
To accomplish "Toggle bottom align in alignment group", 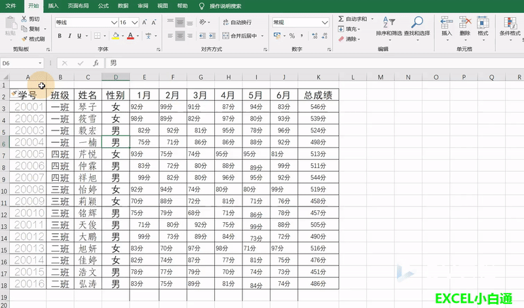I will [x=190, y=22].
